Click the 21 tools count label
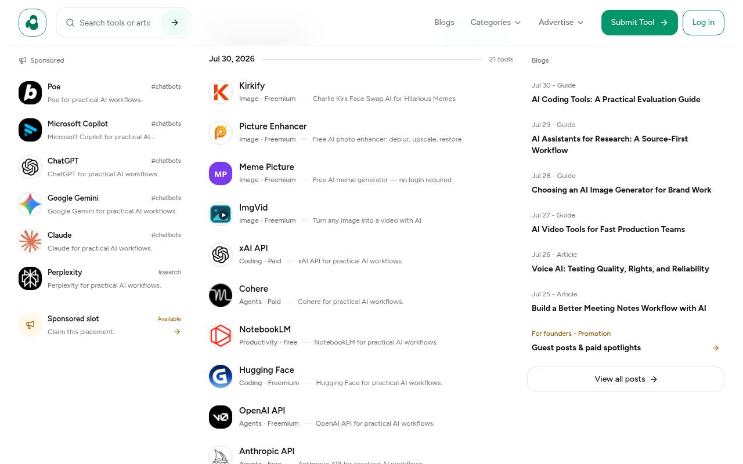Image resolution: width=743 pixels, height=464 pixels. (501, 59)
